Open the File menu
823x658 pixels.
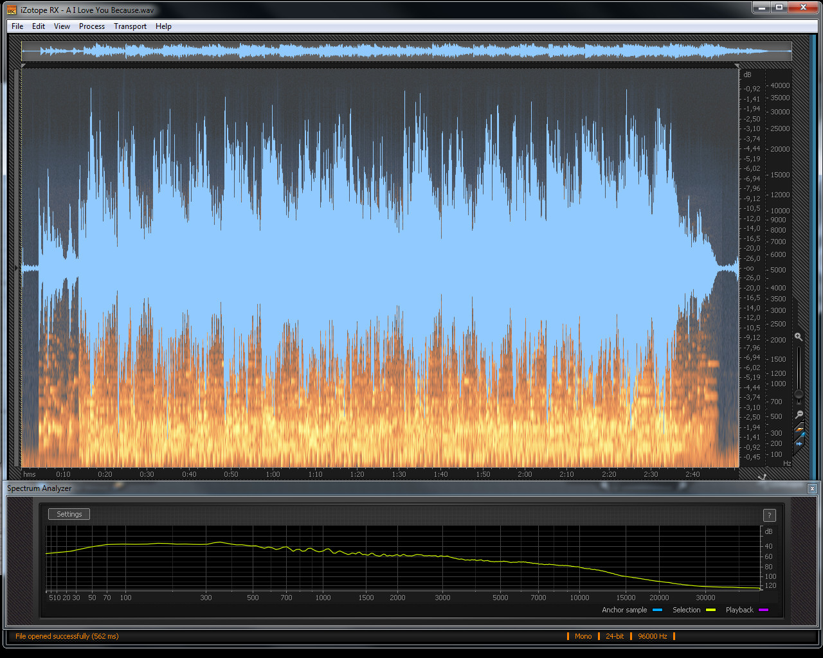pos(17,26)
